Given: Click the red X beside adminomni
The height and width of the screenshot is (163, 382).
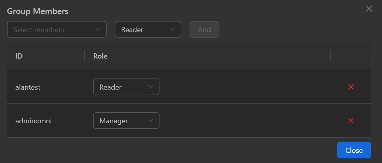Looking at the screenshot, I should coord(351,121).
